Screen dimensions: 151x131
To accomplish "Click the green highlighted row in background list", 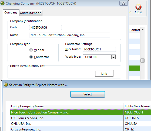I will pyautogui.click(x=135, y=68).
